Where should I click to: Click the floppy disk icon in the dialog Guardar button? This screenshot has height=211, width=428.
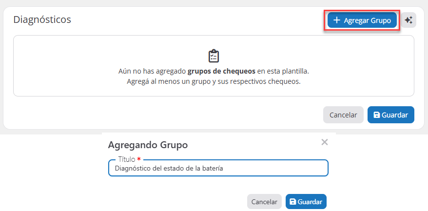292,202
